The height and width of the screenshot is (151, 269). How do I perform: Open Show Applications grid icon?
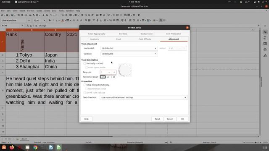(x=265, y=147)
